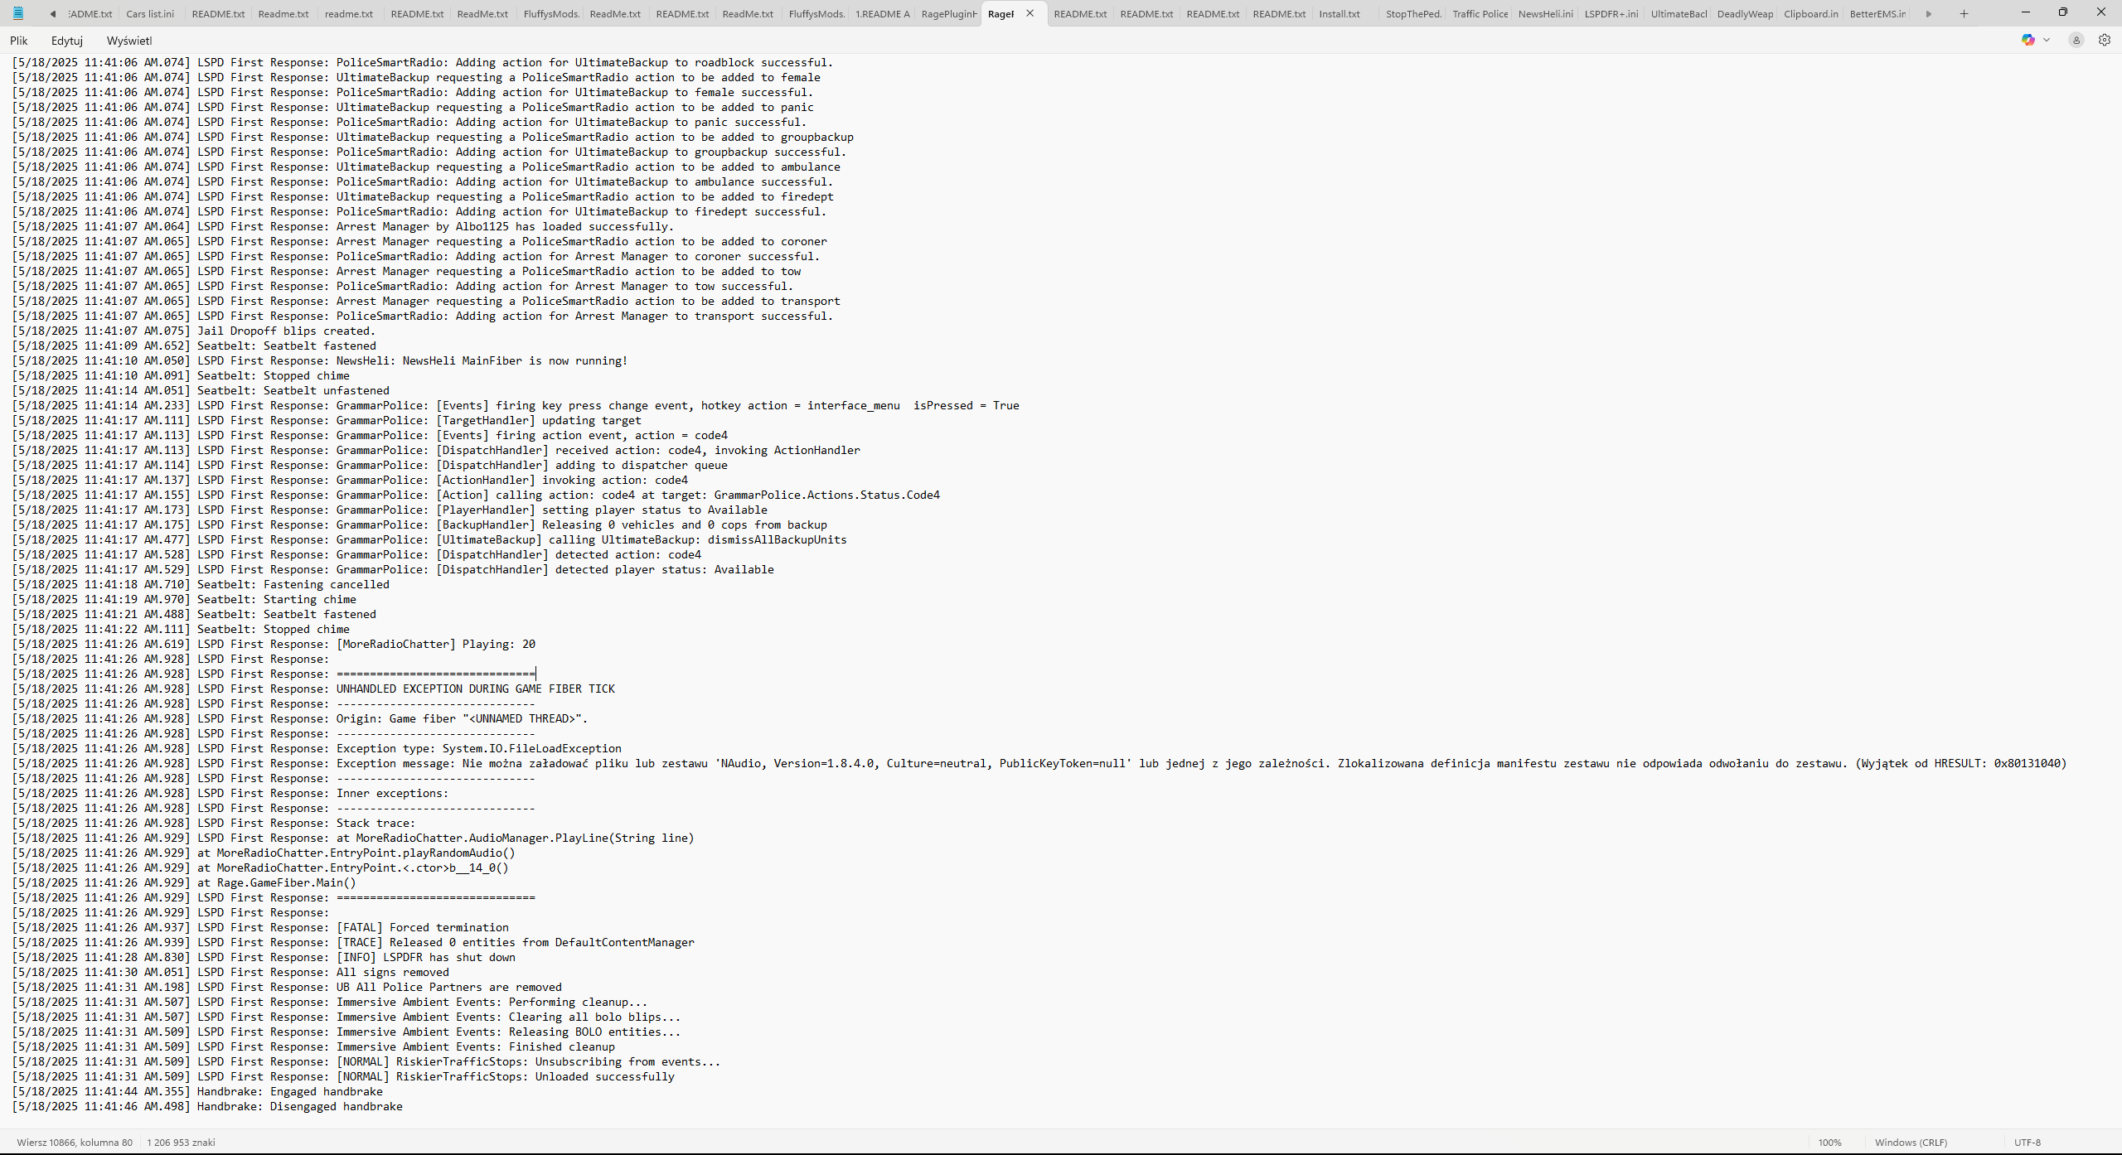Viewport: 2122px width, 1155px height.
Task: Click the account profile icon
Action: [x=2076, y=40]
